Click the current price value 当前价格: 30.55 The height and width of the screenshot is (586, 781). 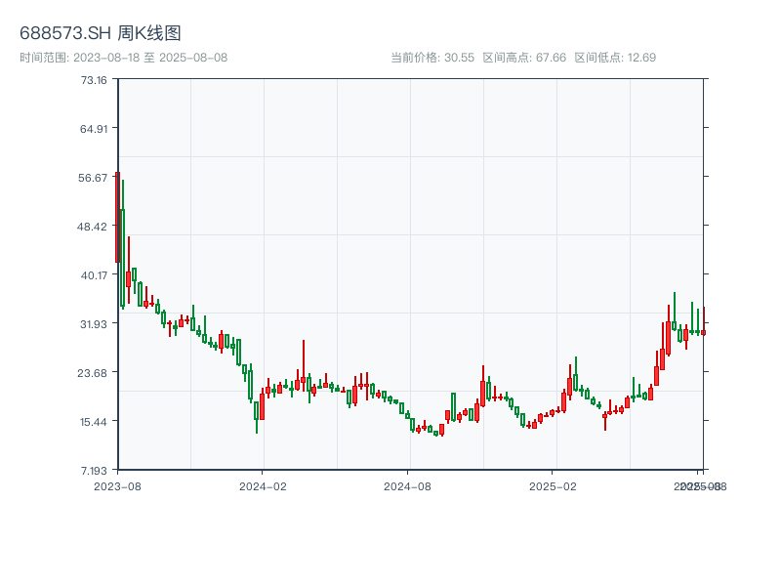432,58
